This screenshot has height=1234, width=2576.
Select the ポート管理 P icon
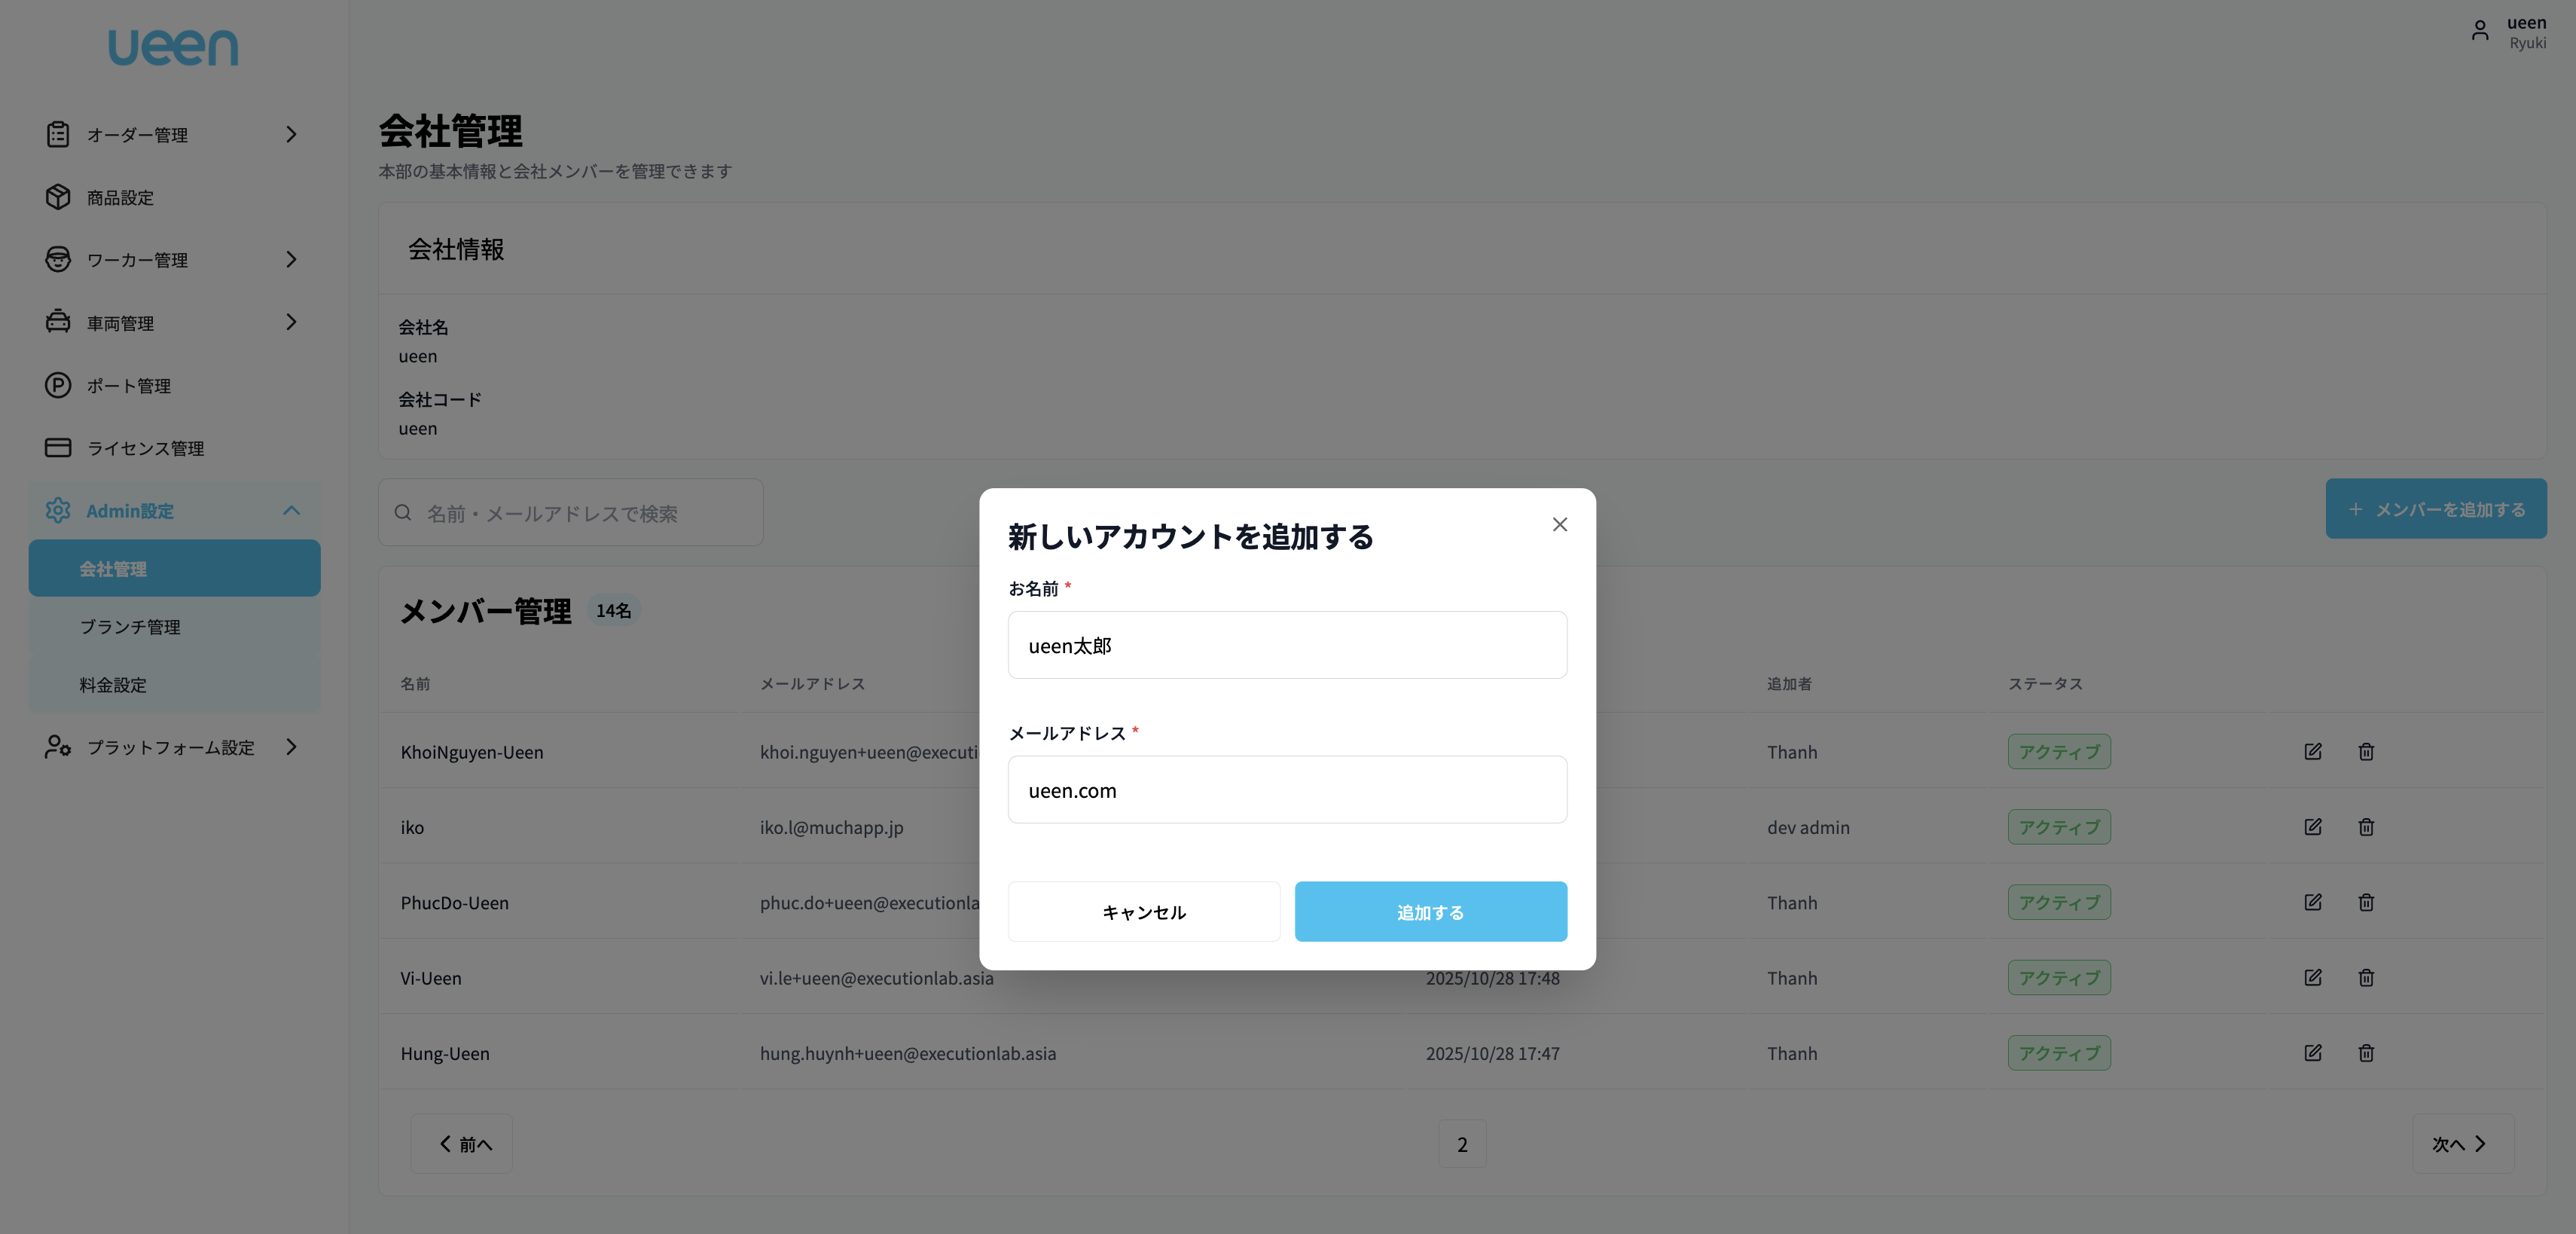57,385
